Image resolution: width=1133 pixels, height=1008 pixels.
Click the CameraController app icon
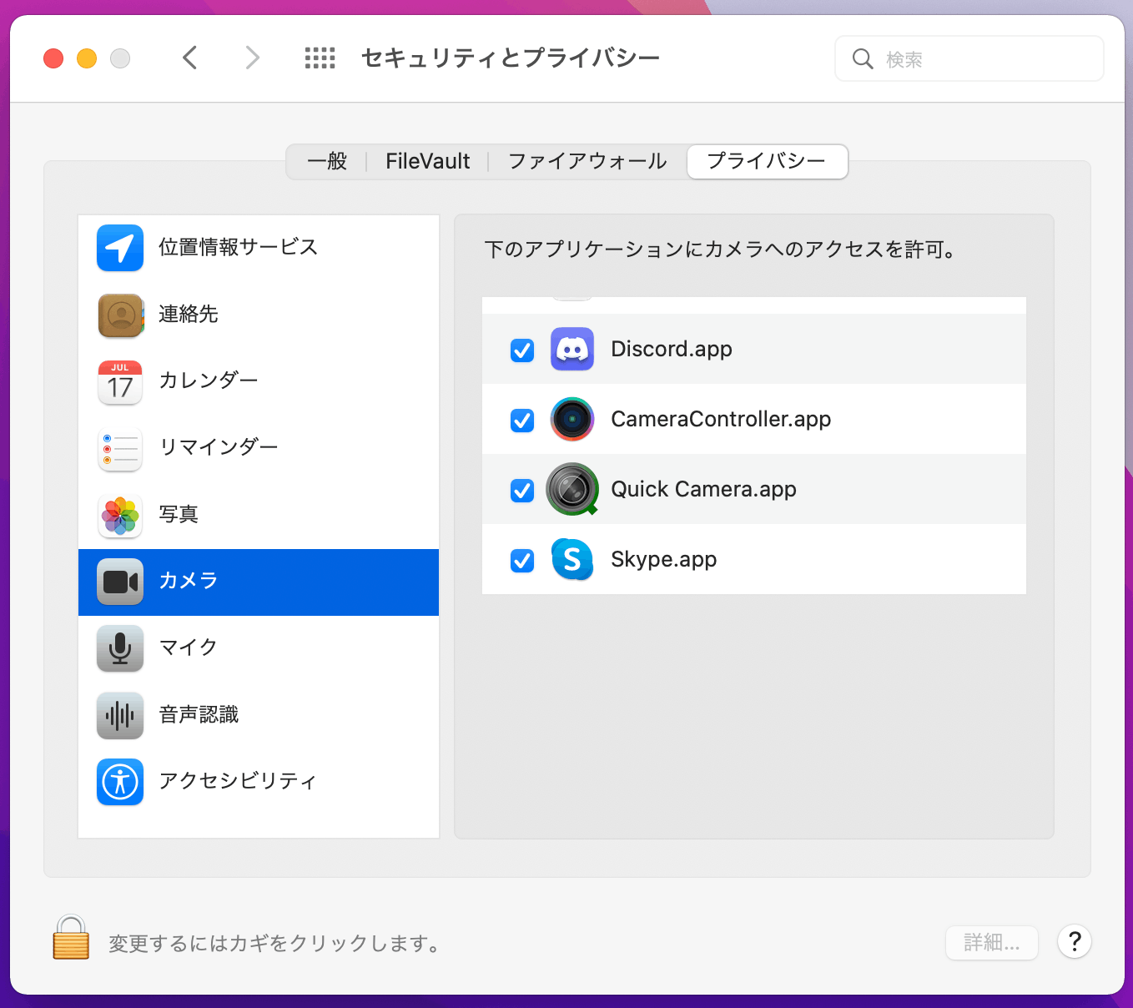click(572, 419)
